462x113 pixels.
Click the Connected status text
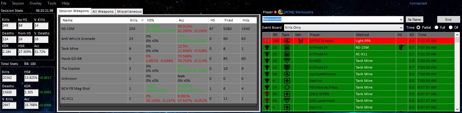pos(418,3)
